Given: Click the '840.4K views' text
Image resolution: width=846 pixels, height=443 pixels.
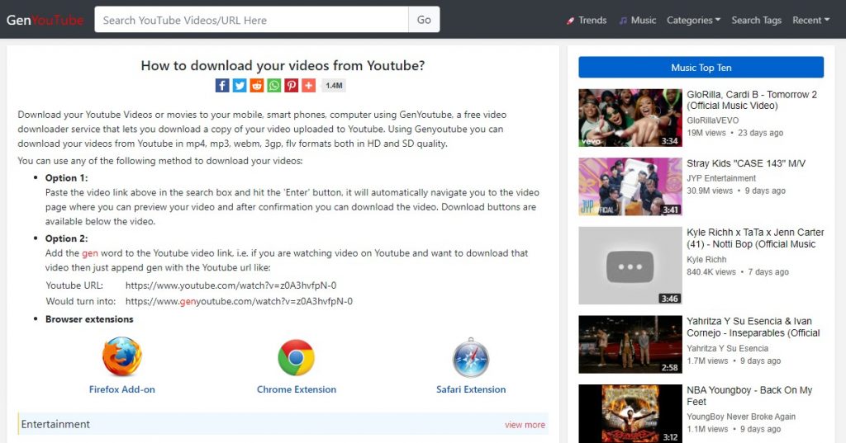Looking at the screenshot, I should coord(711,271).
